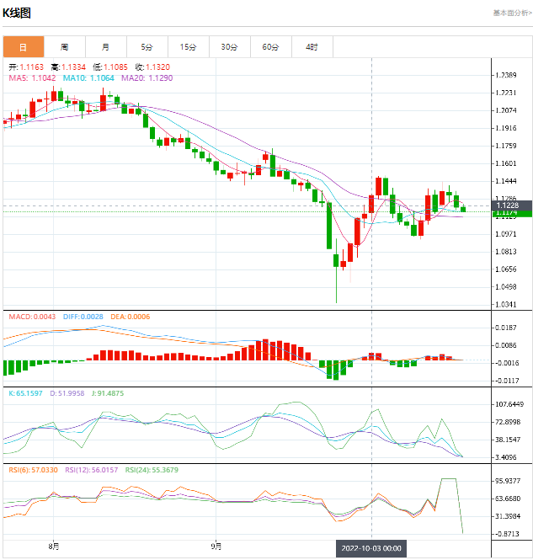Switch to the 月 monthly tab

(x=106, y=47)
